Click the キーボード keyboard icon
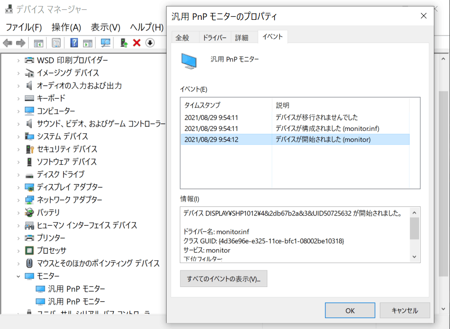Viewport: 450px width, 329px height. point(29,98)
